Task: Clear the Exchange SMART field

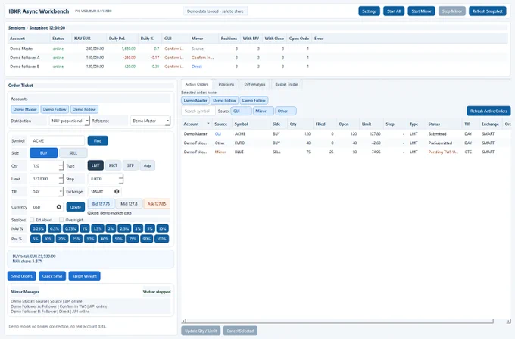Action: [x=117, y=191]
